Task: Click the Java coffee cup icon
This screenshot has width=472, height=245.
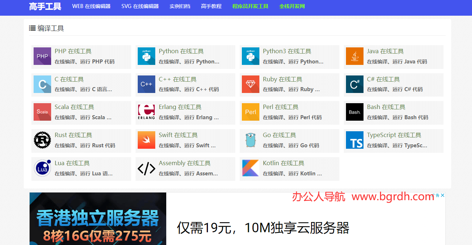Action: point(355,56)
